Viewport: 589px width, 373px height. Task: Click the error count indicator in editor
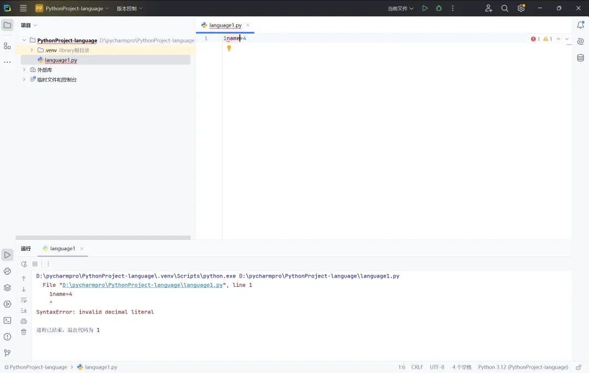536,39
